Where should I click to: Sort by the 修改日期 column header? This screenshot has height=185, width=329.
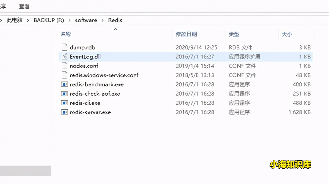coord(186,34)
